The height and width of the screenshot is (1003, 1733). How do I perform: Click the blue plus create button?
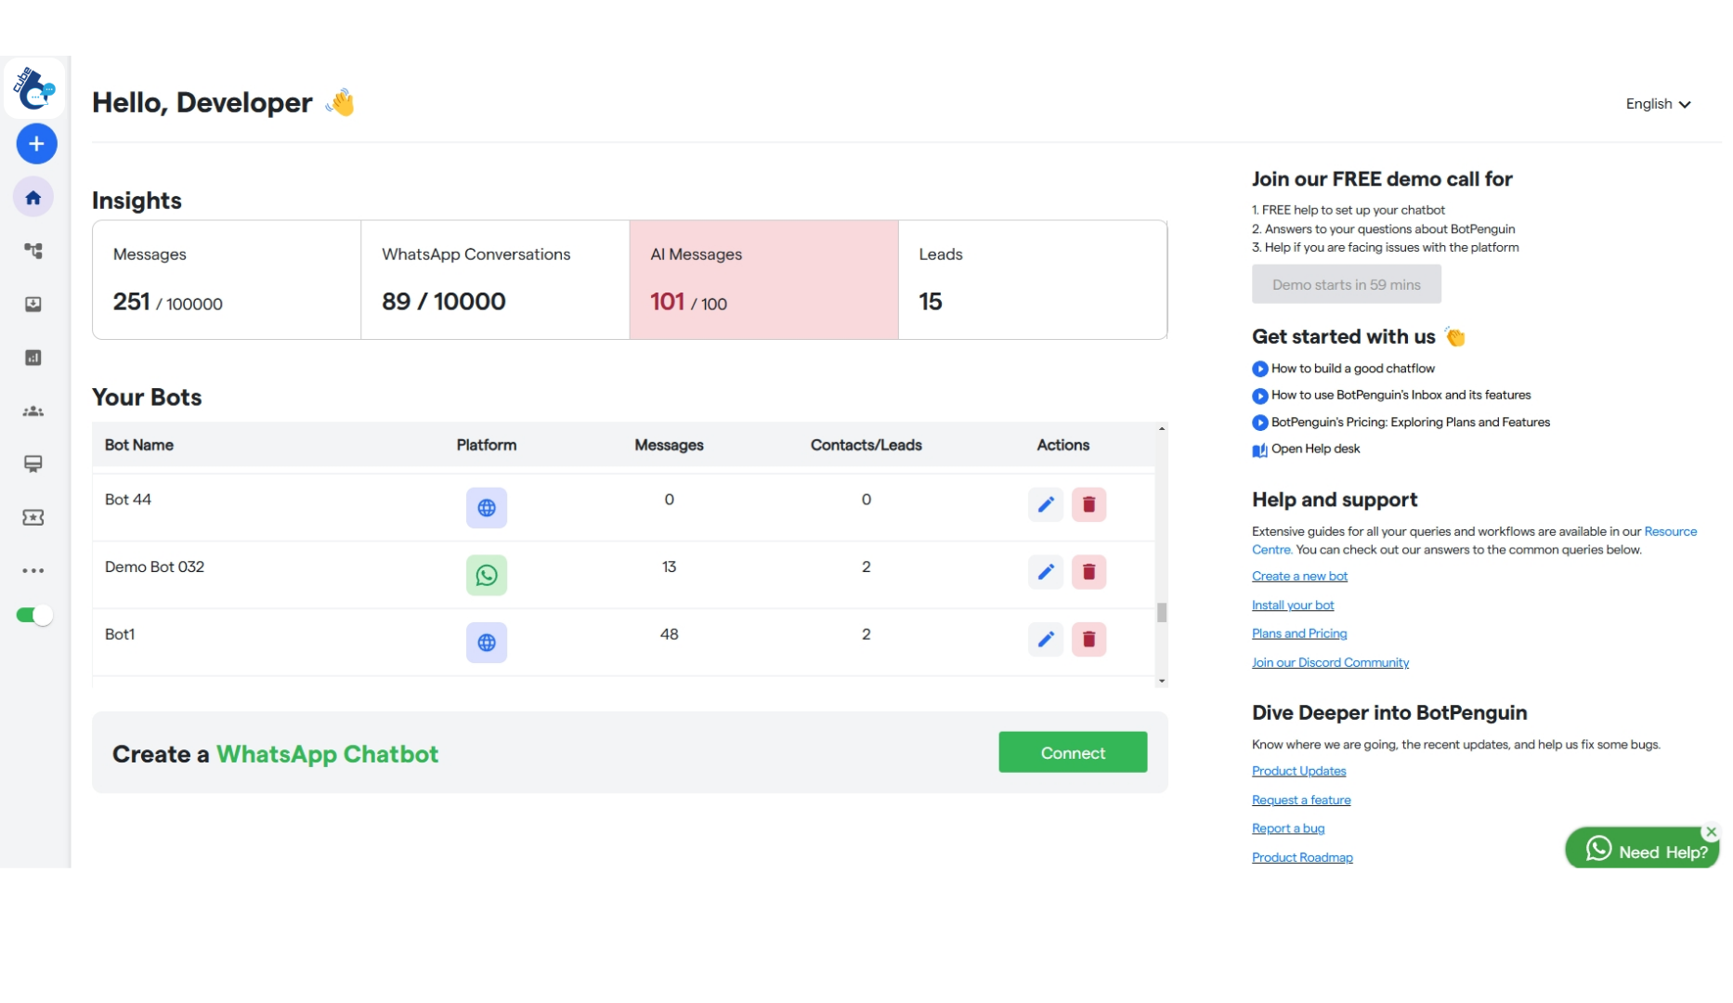36,144
